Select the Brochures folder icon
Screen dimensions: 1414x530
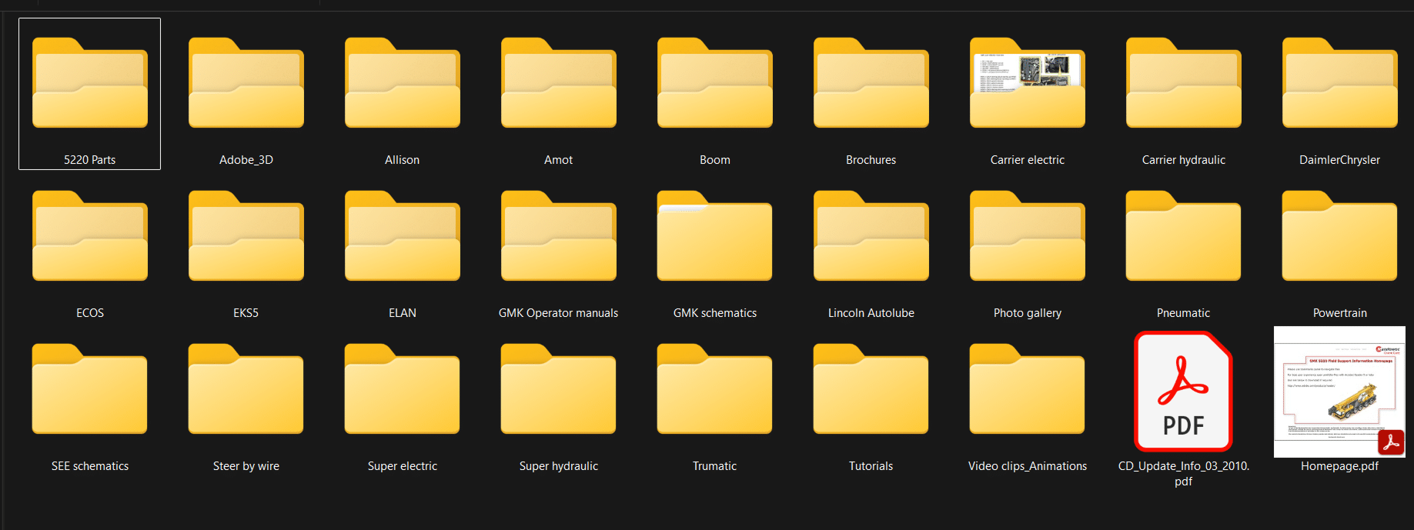click(x=871, y=82)
